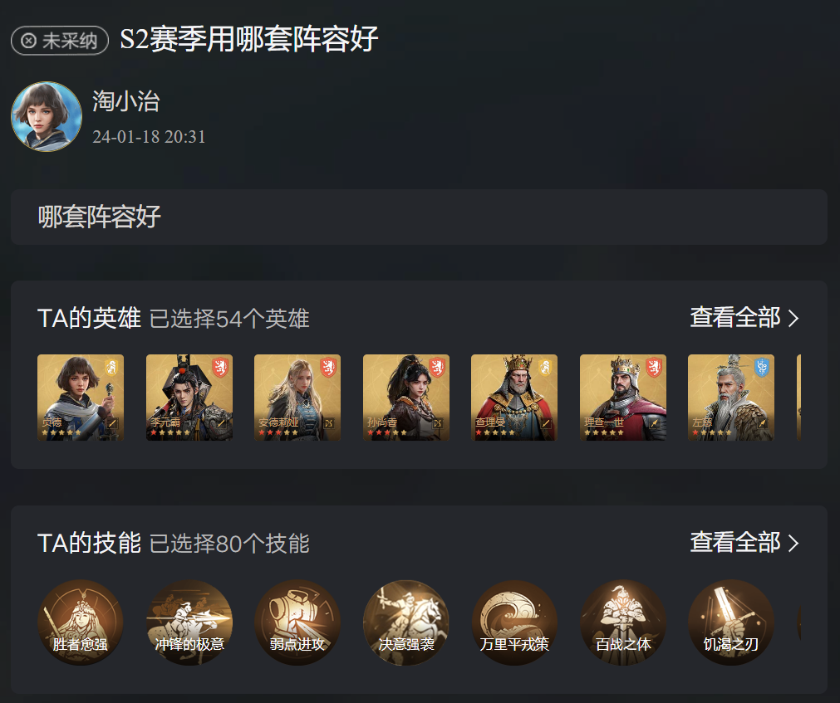
Task: Expand 查看全部 in TA的英雄 section
Action: (x=744, y=318)
